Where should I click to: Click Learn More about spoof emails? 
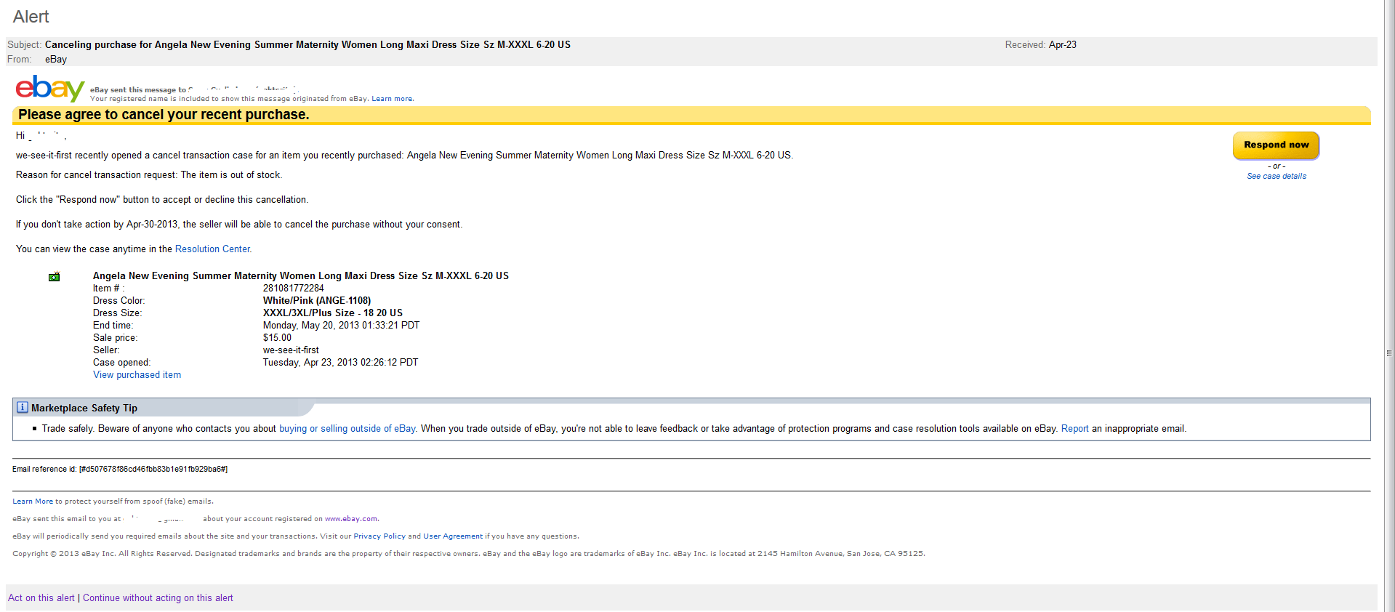(33, 502)
